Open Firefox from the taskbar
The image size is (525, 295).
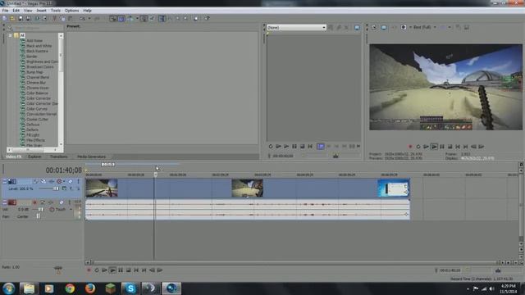pyautogui.click(x=89, y=288)
